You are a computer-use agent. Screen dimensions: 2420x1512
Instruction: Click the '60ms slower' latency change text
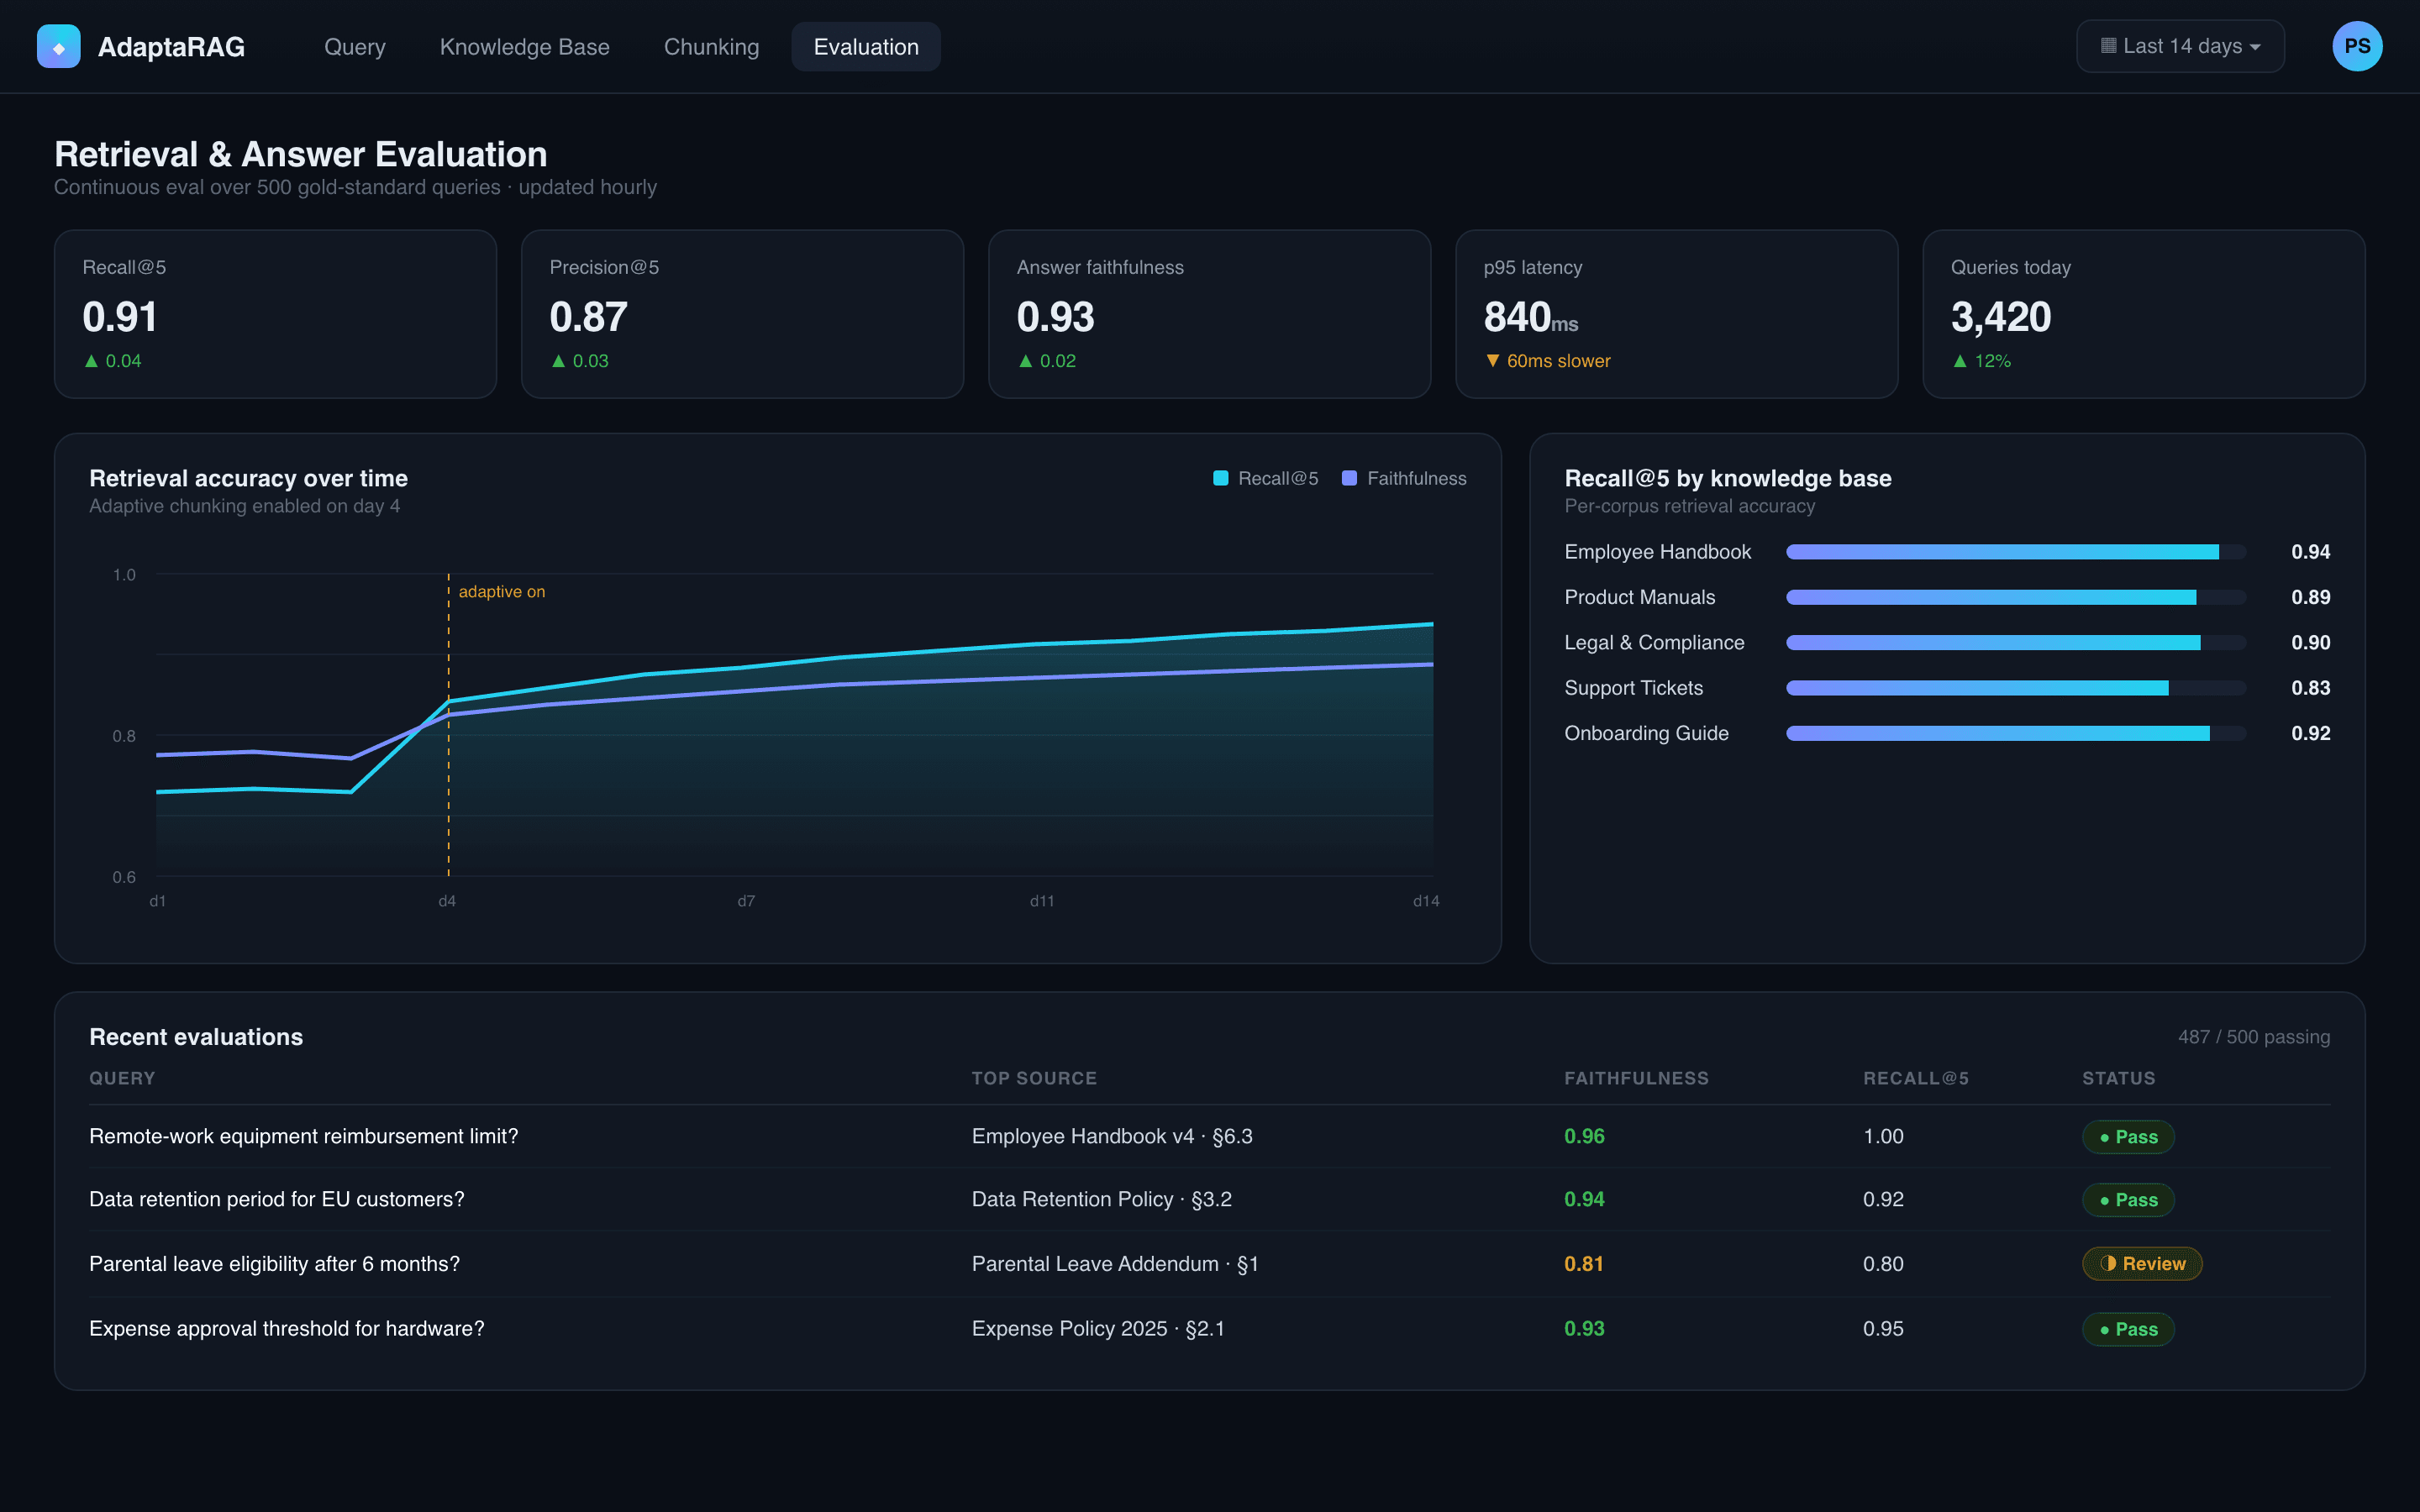[x=1559, y=361]
